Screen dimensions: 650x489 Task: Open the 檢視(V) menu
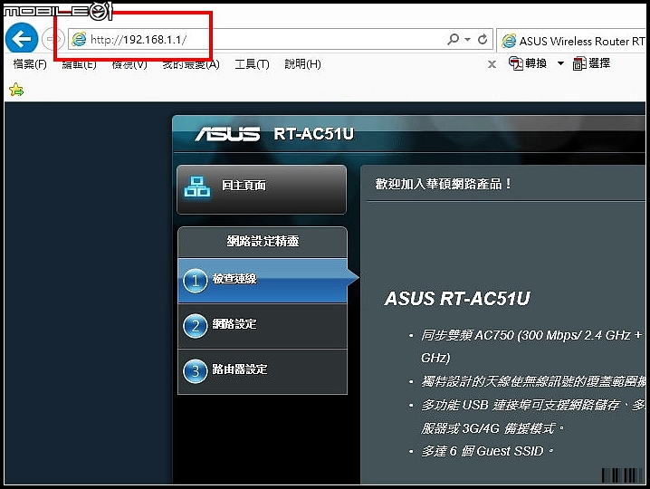click(129, 64)
